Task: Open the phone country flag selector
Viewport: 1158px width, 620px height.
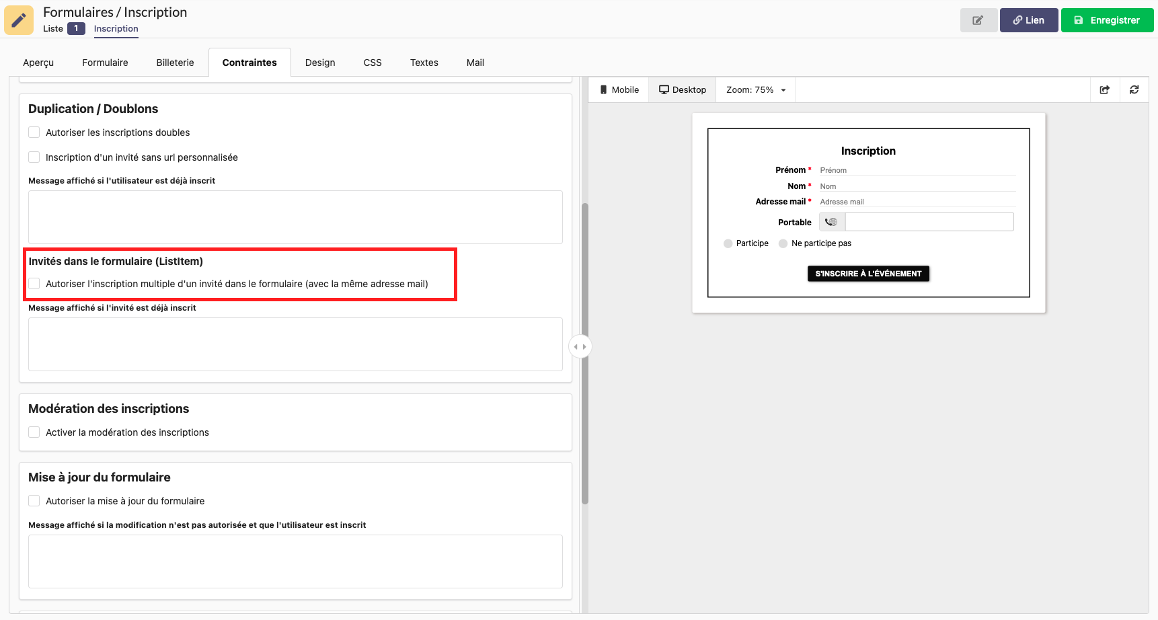Action: [832, 222]
